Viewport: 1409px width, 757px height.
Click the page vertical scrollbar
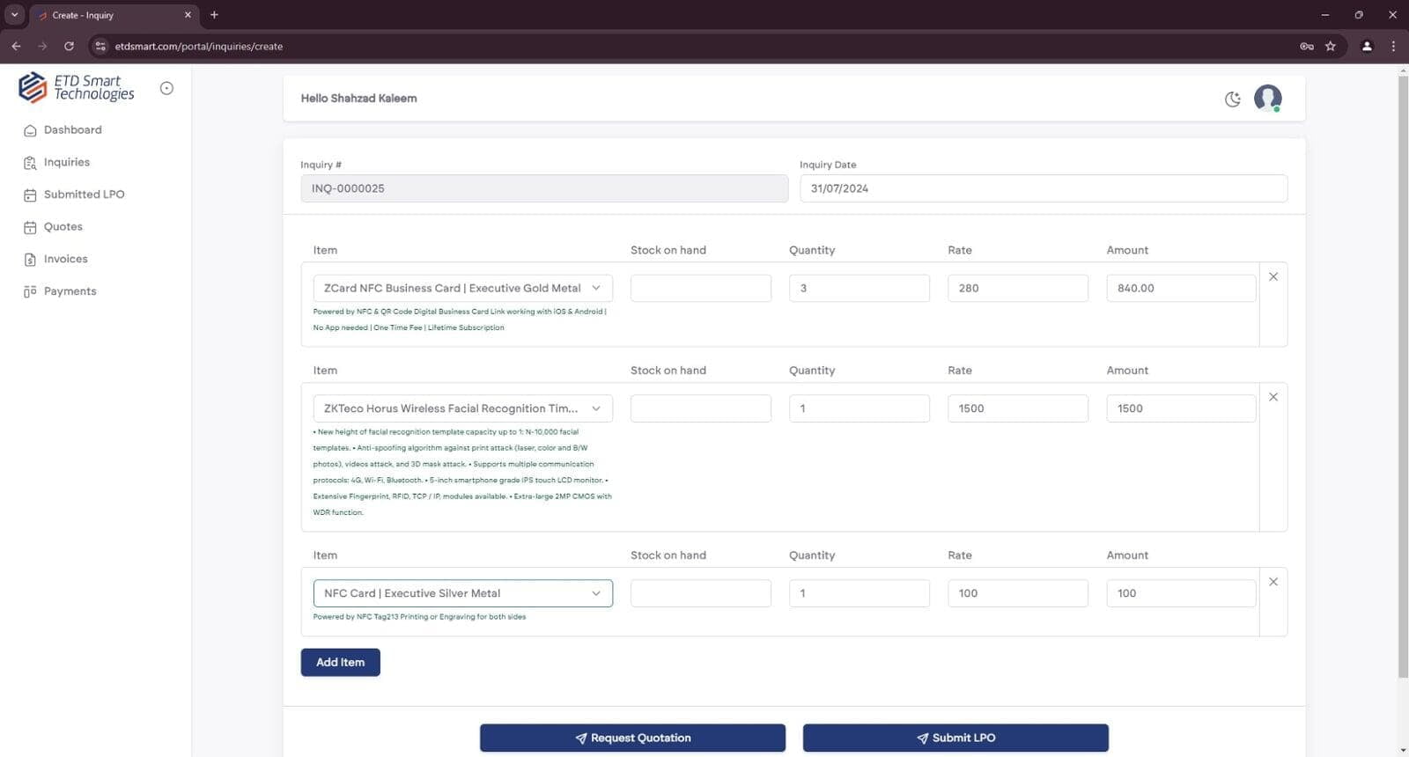(x=1404, y=377)
